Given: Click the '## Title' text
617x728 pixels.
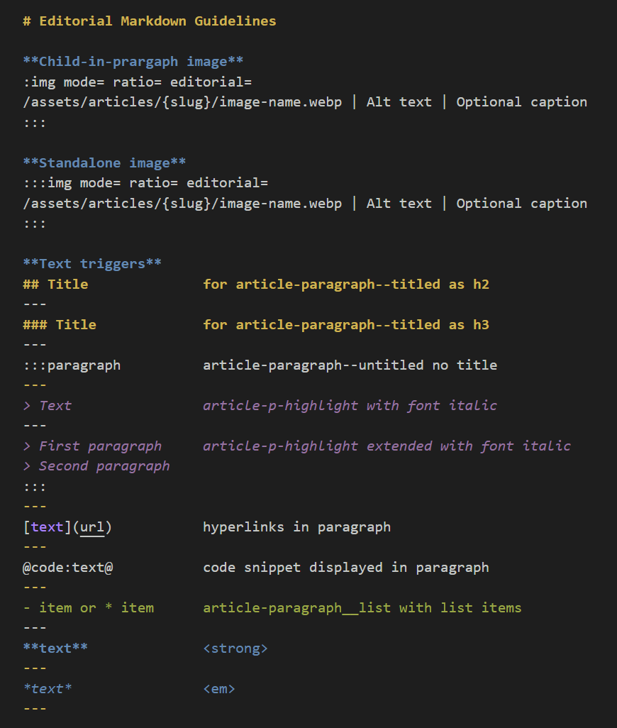Looking at the screenshot, I should 55,284.
